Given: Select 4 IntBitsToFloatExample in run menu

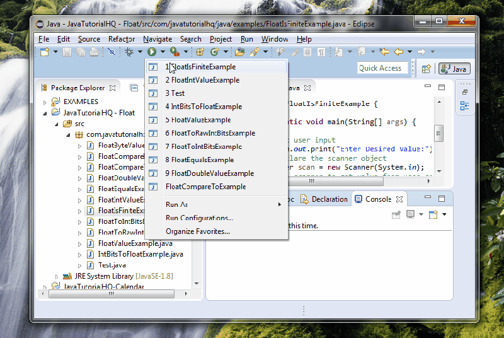Looking at the screenshot, I should 216,107.
